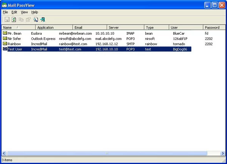Open the View menu
The image size is (227, 164).
(24, 12)
